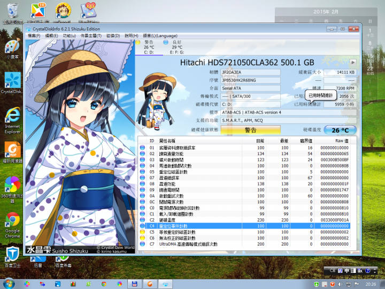
Task: Click the CrystalDiskInfo title bar icon
Action: (x=29, y=29)
